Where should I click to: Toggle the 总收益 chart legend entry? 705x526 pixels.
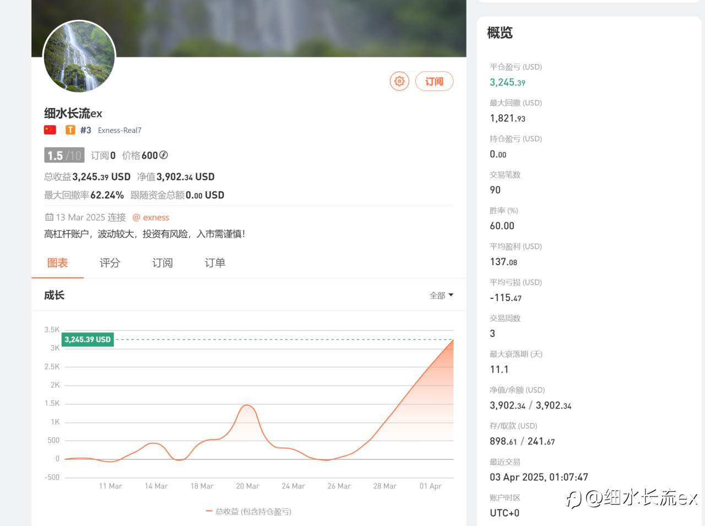click(x=248, y=512)
